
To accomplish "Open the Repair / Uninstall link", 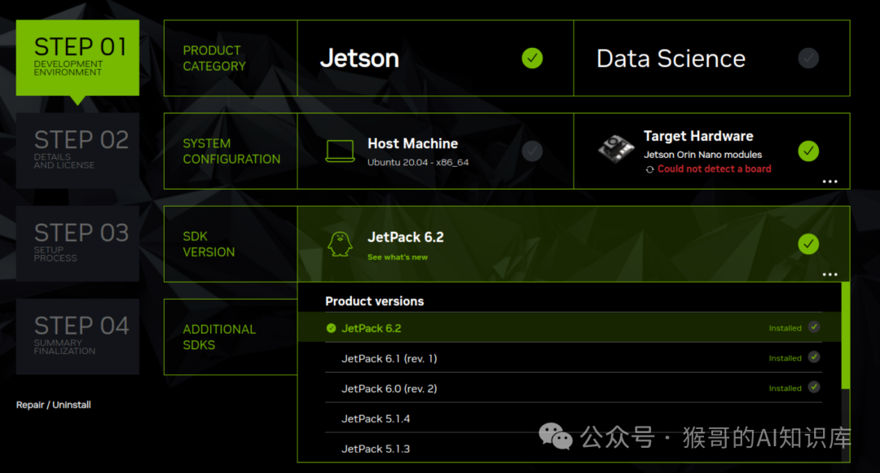I will point(53,405).
